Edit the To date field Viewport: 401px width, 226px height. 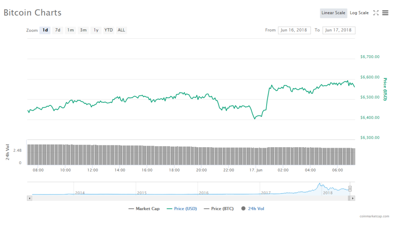click(x=339, y=30)
